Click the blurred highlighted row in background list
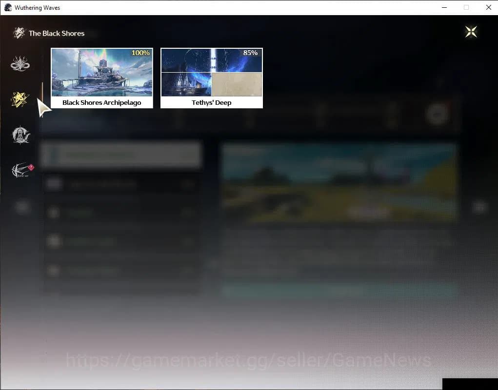 (x=121, y=155)
